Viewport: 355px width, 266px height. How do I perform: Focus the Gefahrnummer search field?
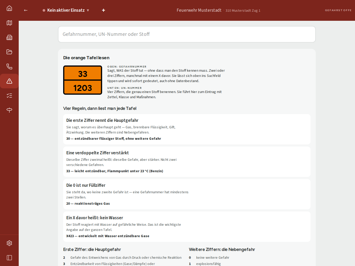tap(187, 34)
